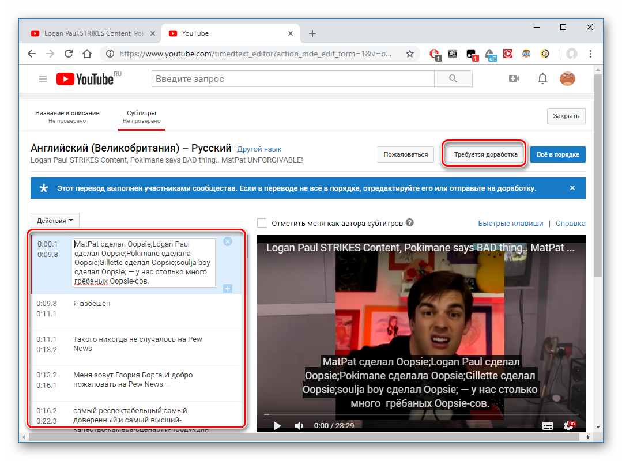Click the 'Всё в порядке' button
This screenshot has width=622, height=461.
(x=557, y=154)
